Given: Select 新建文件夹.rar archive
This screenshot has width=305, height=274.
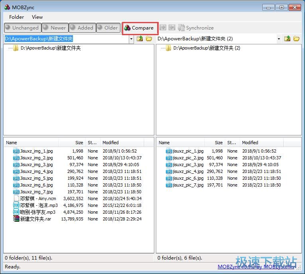Looking at the screenshot, I should pos(35,219).
